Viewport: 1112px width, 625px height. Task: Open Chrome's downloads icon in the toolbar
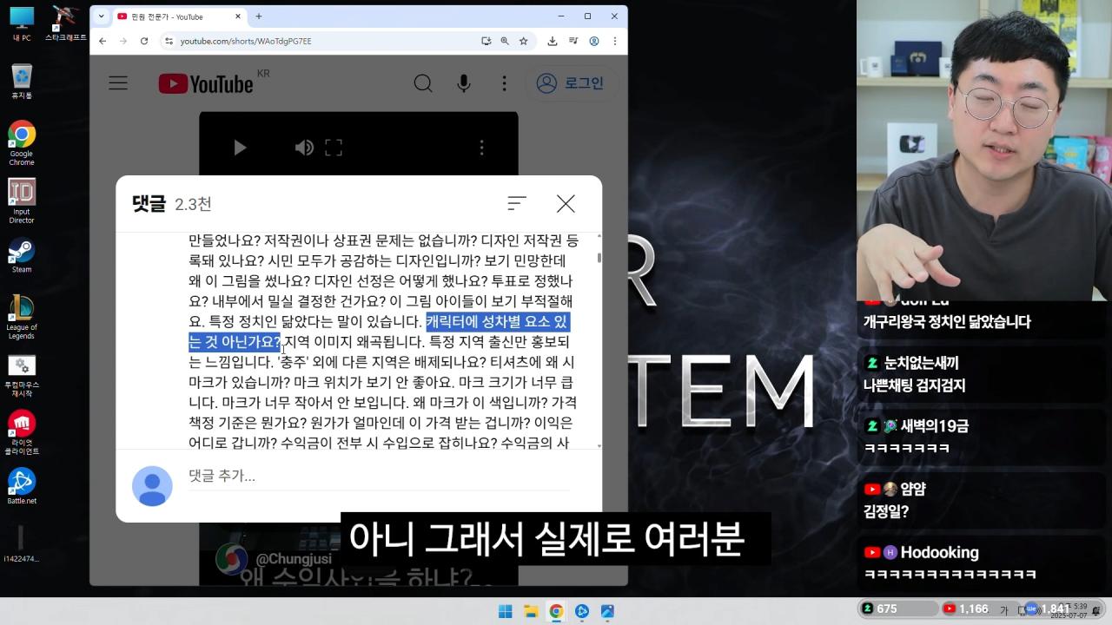click(x=551, y=41)
